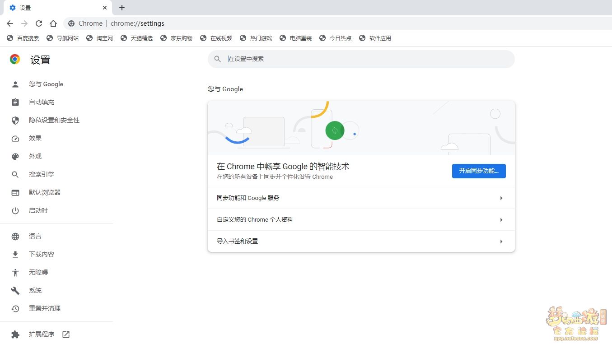Click the Chrome logo beside 设置 heading

pos(15,59)
